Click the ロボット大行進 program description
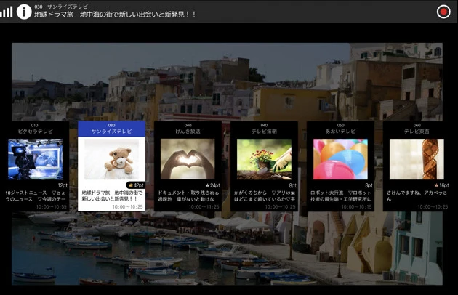 point(340,197)
